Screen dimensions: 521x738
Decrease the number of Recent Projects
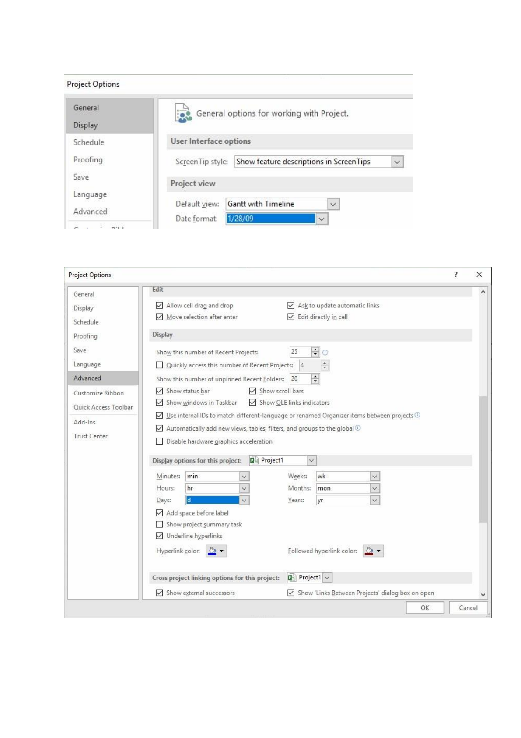tap(315, 354)
